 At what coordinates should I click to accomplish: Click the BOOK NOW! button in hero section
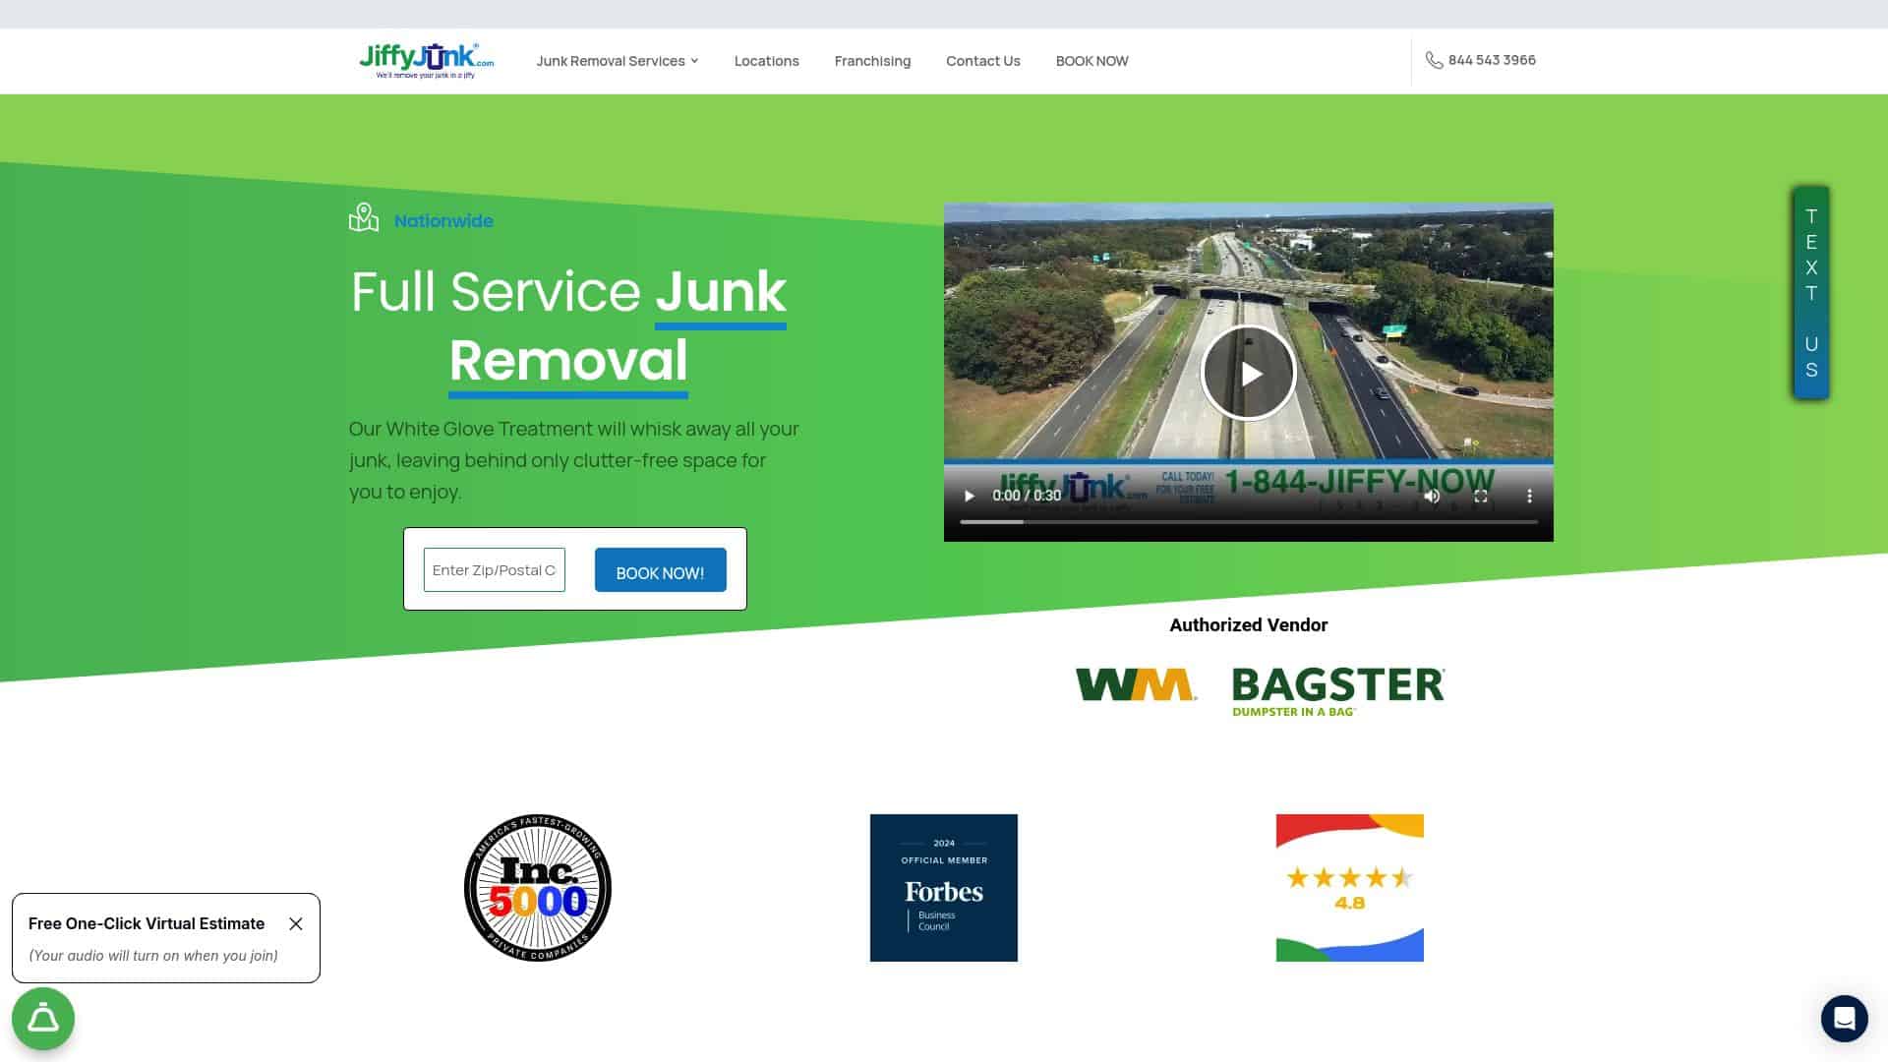660,569
